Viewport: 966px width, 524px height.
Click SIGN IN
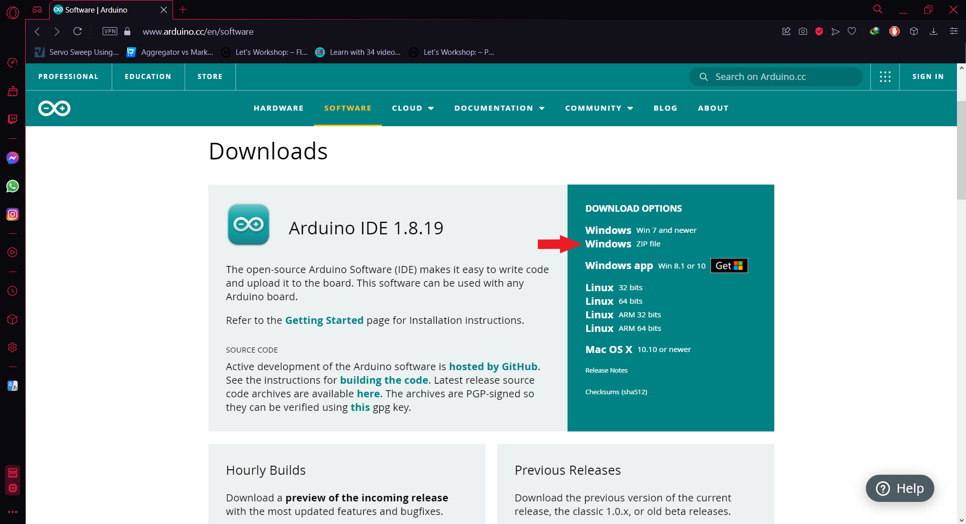click(928, 76)
